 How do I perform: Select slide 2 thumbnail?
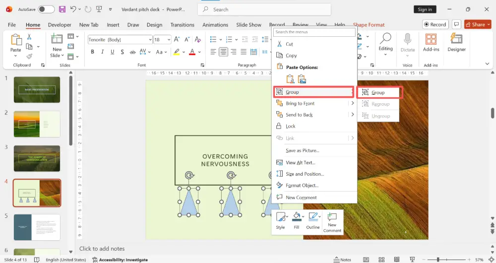point(37,124)
